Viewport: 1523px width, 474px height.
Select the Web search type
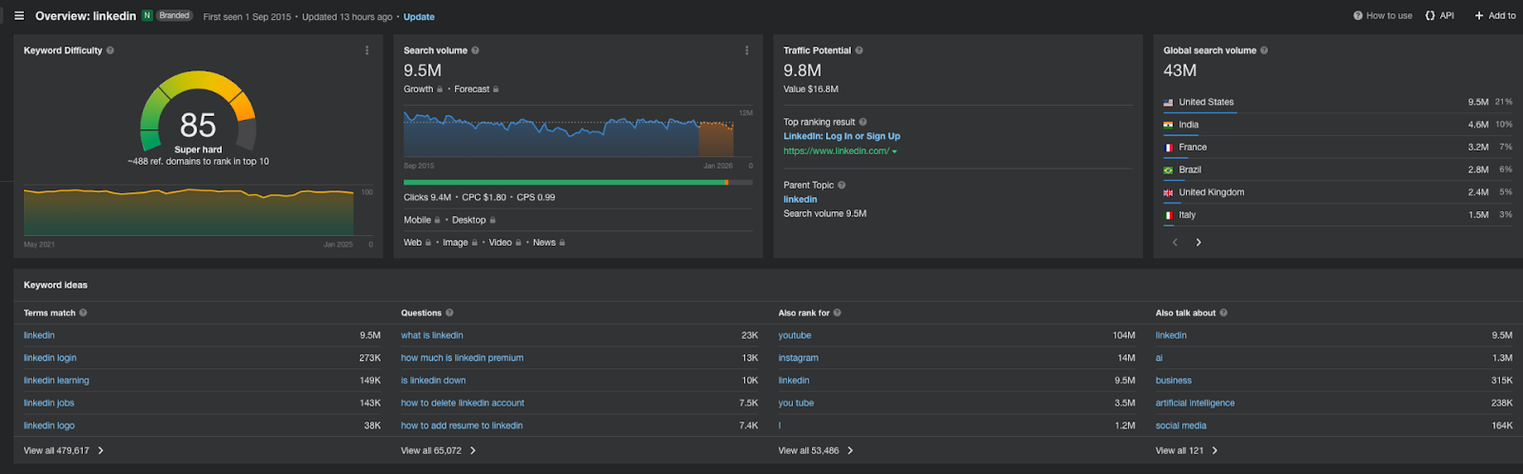pos(412,243)
